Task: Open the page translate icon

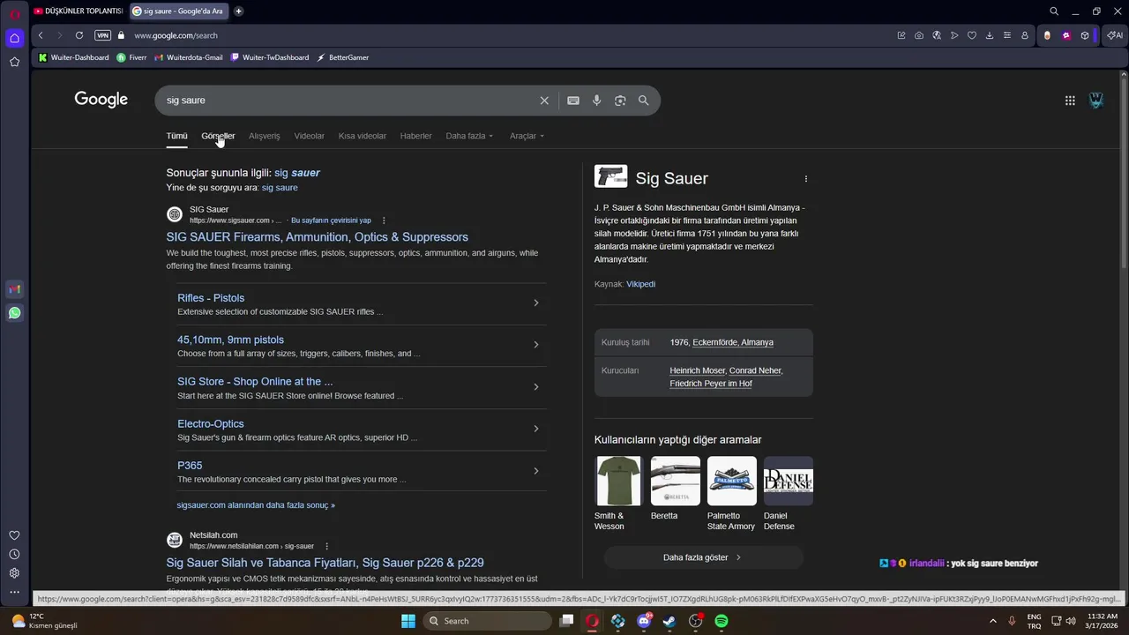Action: click(x=937, y=35)
